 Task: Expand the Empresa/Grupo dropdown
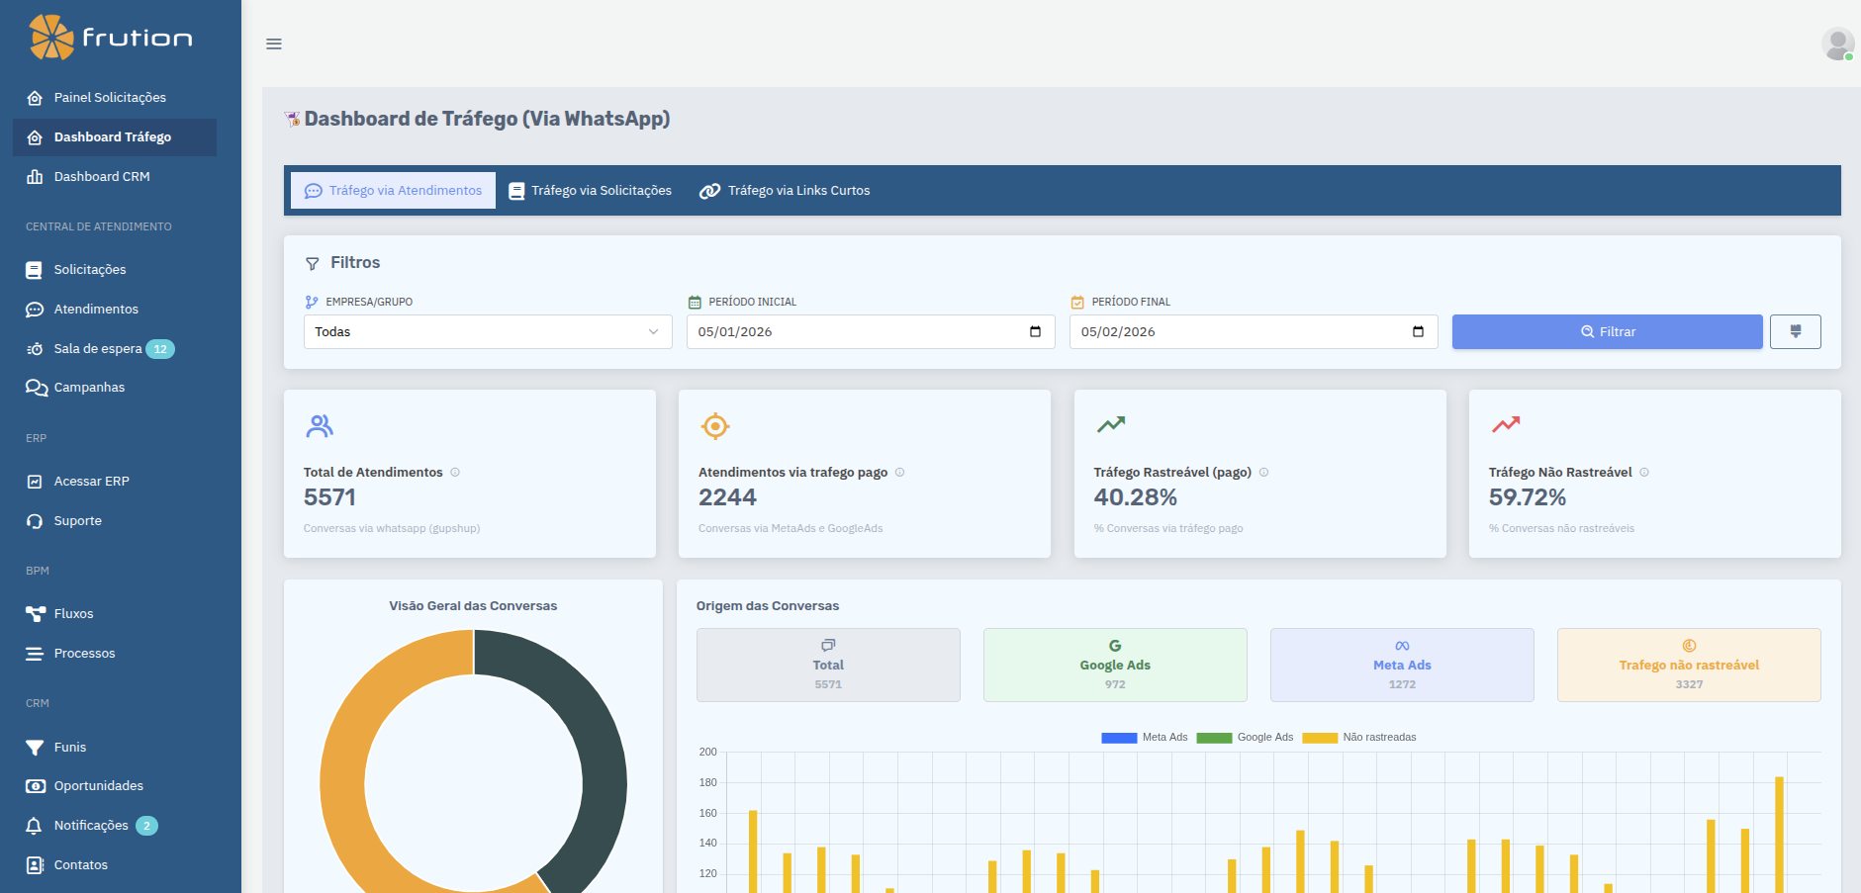[x=488, y=332]
